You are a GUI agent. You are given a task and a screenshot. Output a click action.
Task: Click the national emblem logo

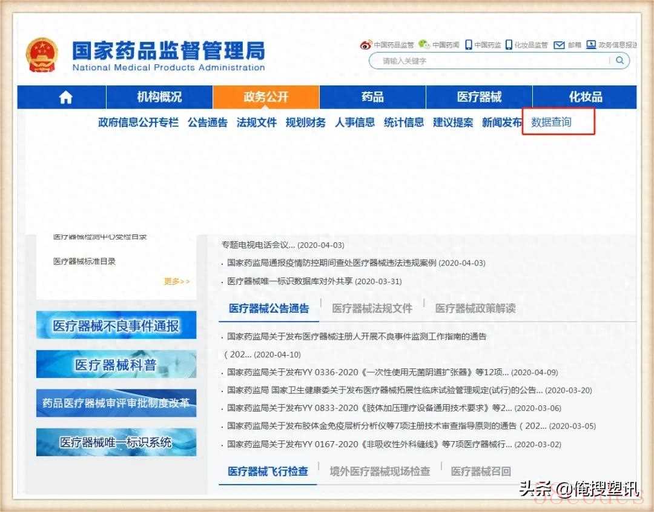pos(42,55)
